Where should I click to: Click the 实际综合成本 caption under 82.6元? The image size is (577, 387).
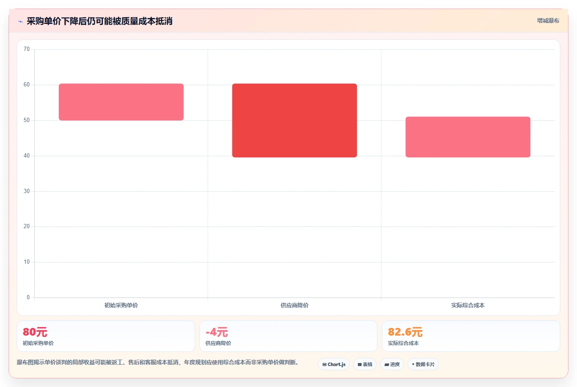(403, 343)
